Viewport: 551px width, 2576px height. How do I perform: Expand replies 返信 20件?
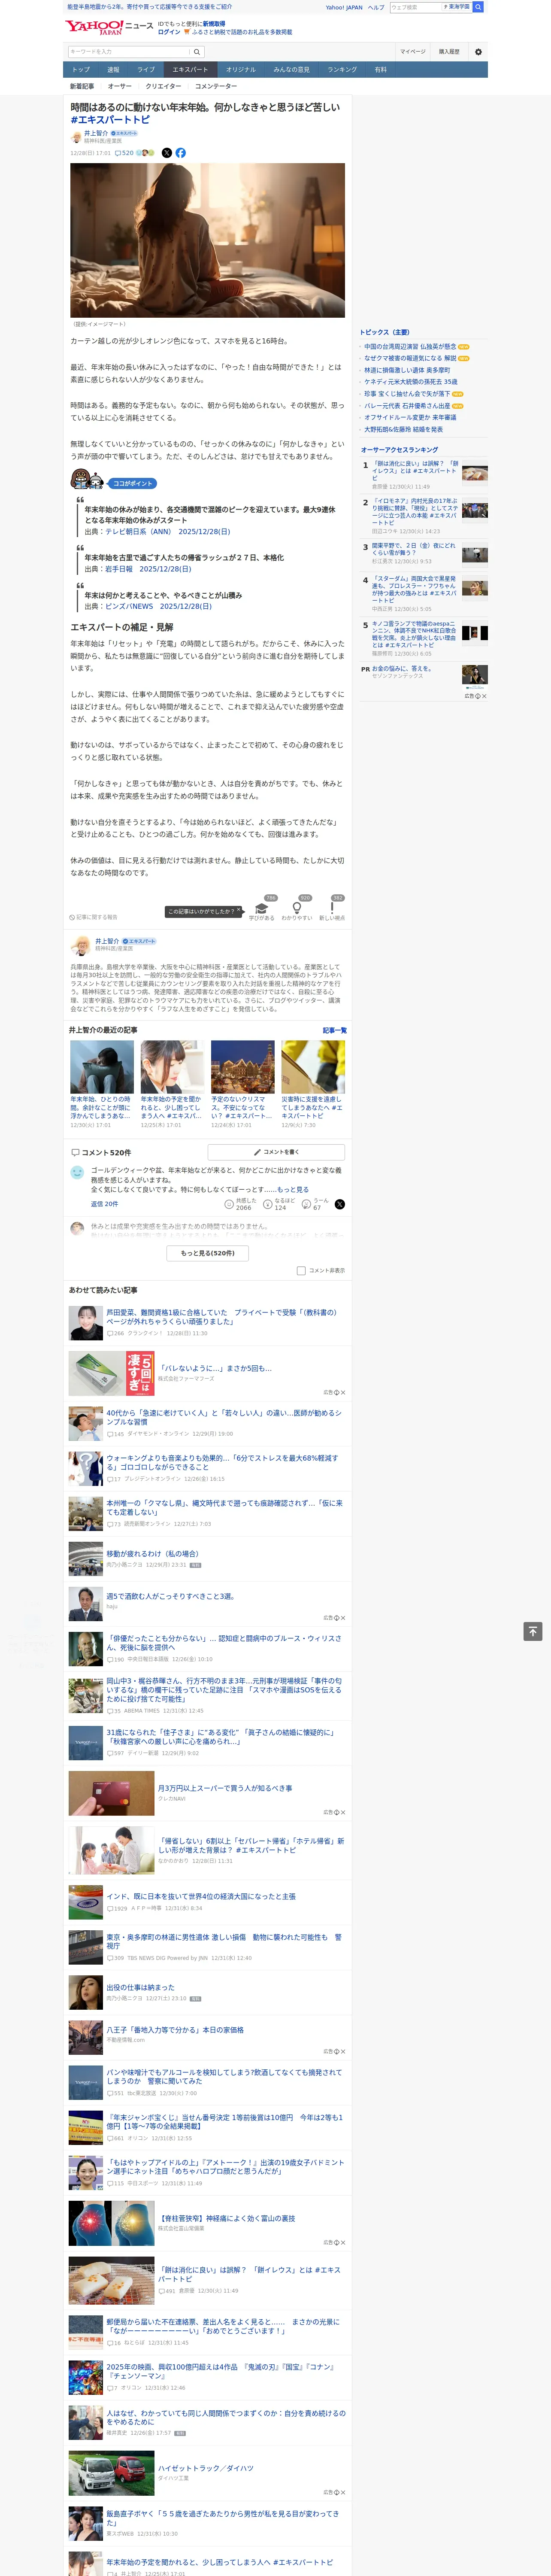coord(105,1204)
